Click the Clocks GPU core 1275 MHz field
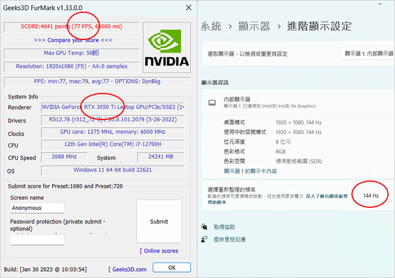 click(x=113, y=132)
